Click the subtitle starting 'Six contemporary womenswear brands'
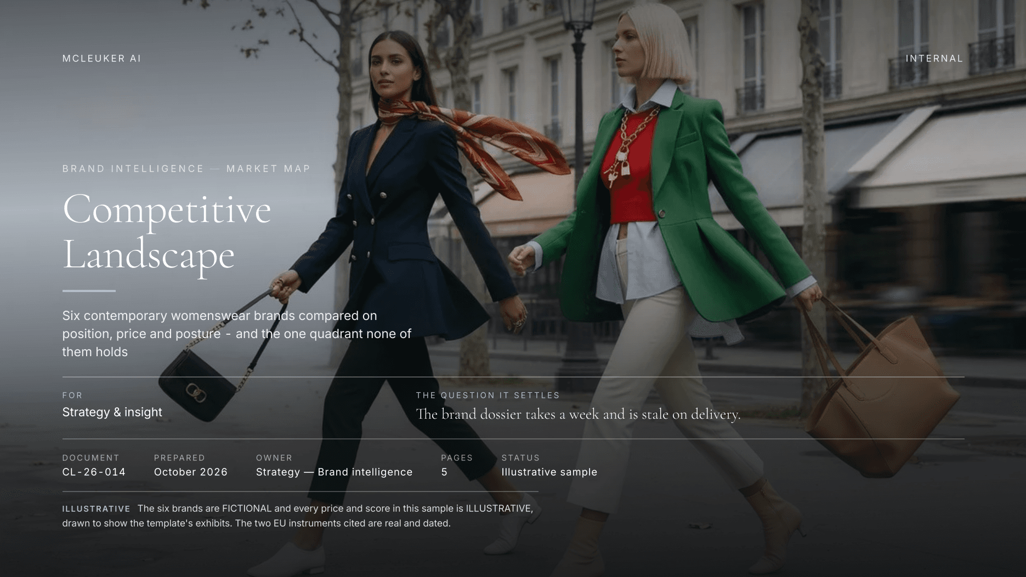 237,334
